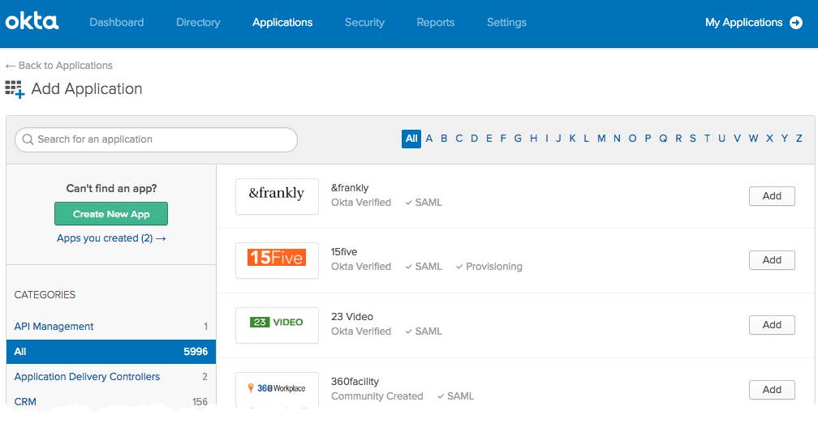The height and width of the screenshot is (432, 818).
Task: Click the My Applications arrow icon
Action: pos(796,23)
